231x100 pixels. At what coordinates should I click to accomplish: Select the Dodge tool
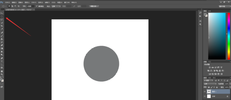2,55
